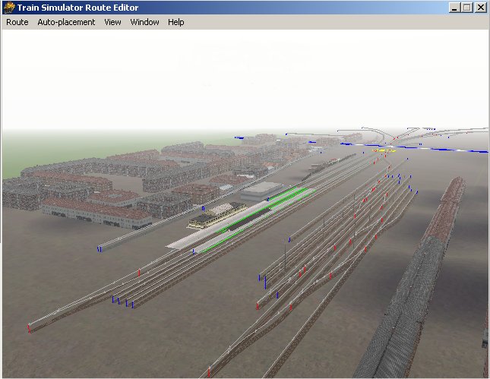Click the red marker at bottom-center track end
490x379 pixels.
click(x=209, y=372)
